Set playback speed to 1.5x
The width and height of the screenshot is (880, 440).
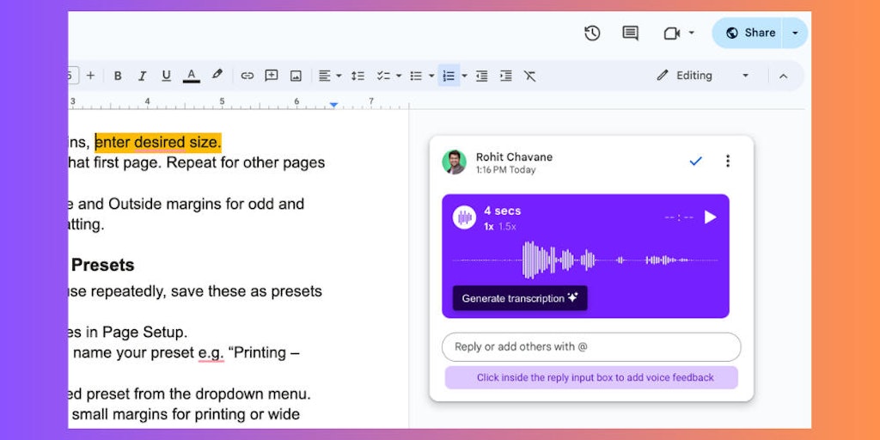point(507,227)
